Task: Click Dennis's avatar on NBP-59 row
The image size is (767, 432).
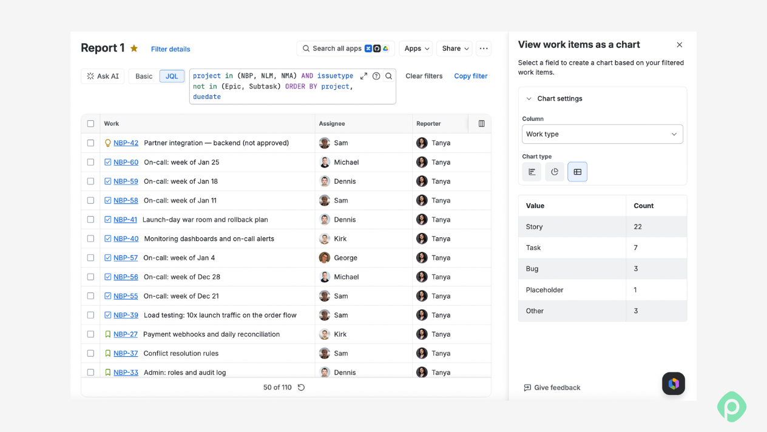Action: (x=325, y=181)
